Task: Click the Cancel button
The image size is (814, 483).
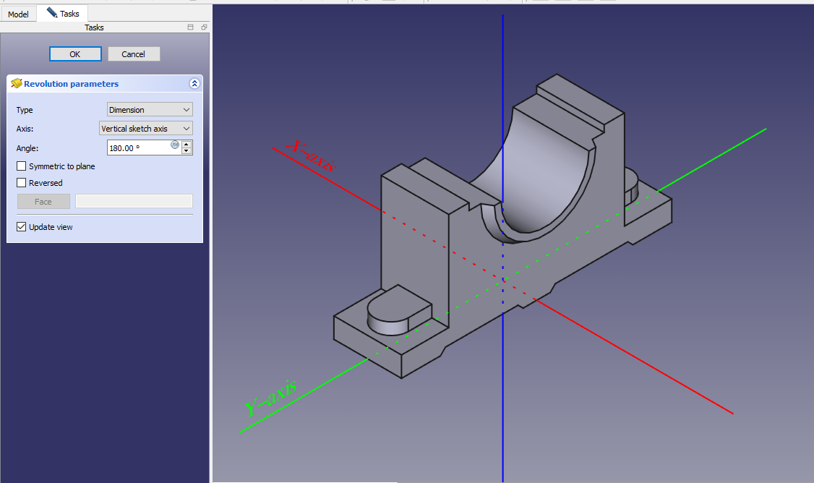Action: [134, 54]
